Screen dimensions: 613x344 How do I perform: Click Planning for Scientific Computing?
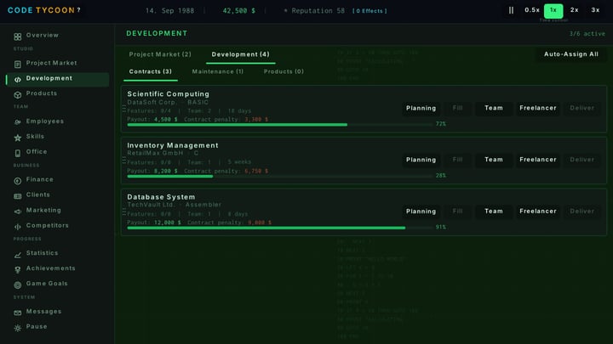(x=421, y=108)
